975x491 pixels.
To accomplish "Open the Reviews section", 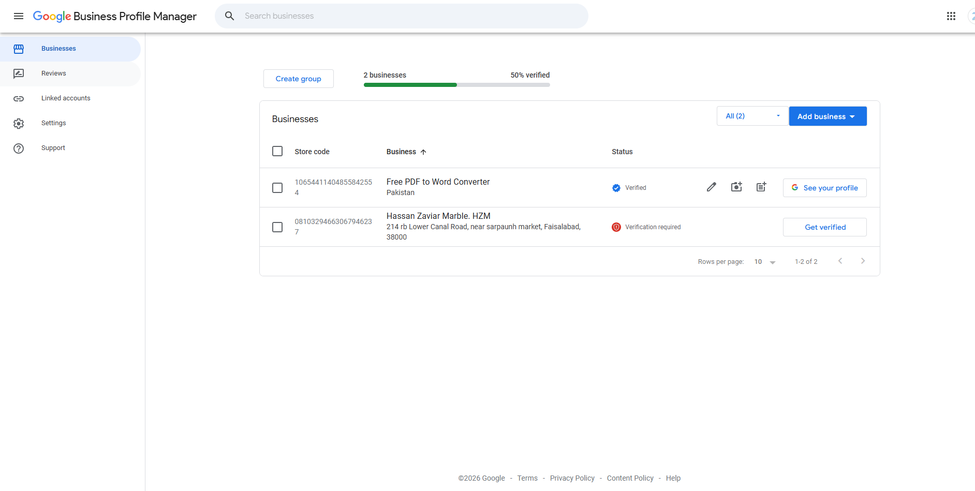I will 53,73.
